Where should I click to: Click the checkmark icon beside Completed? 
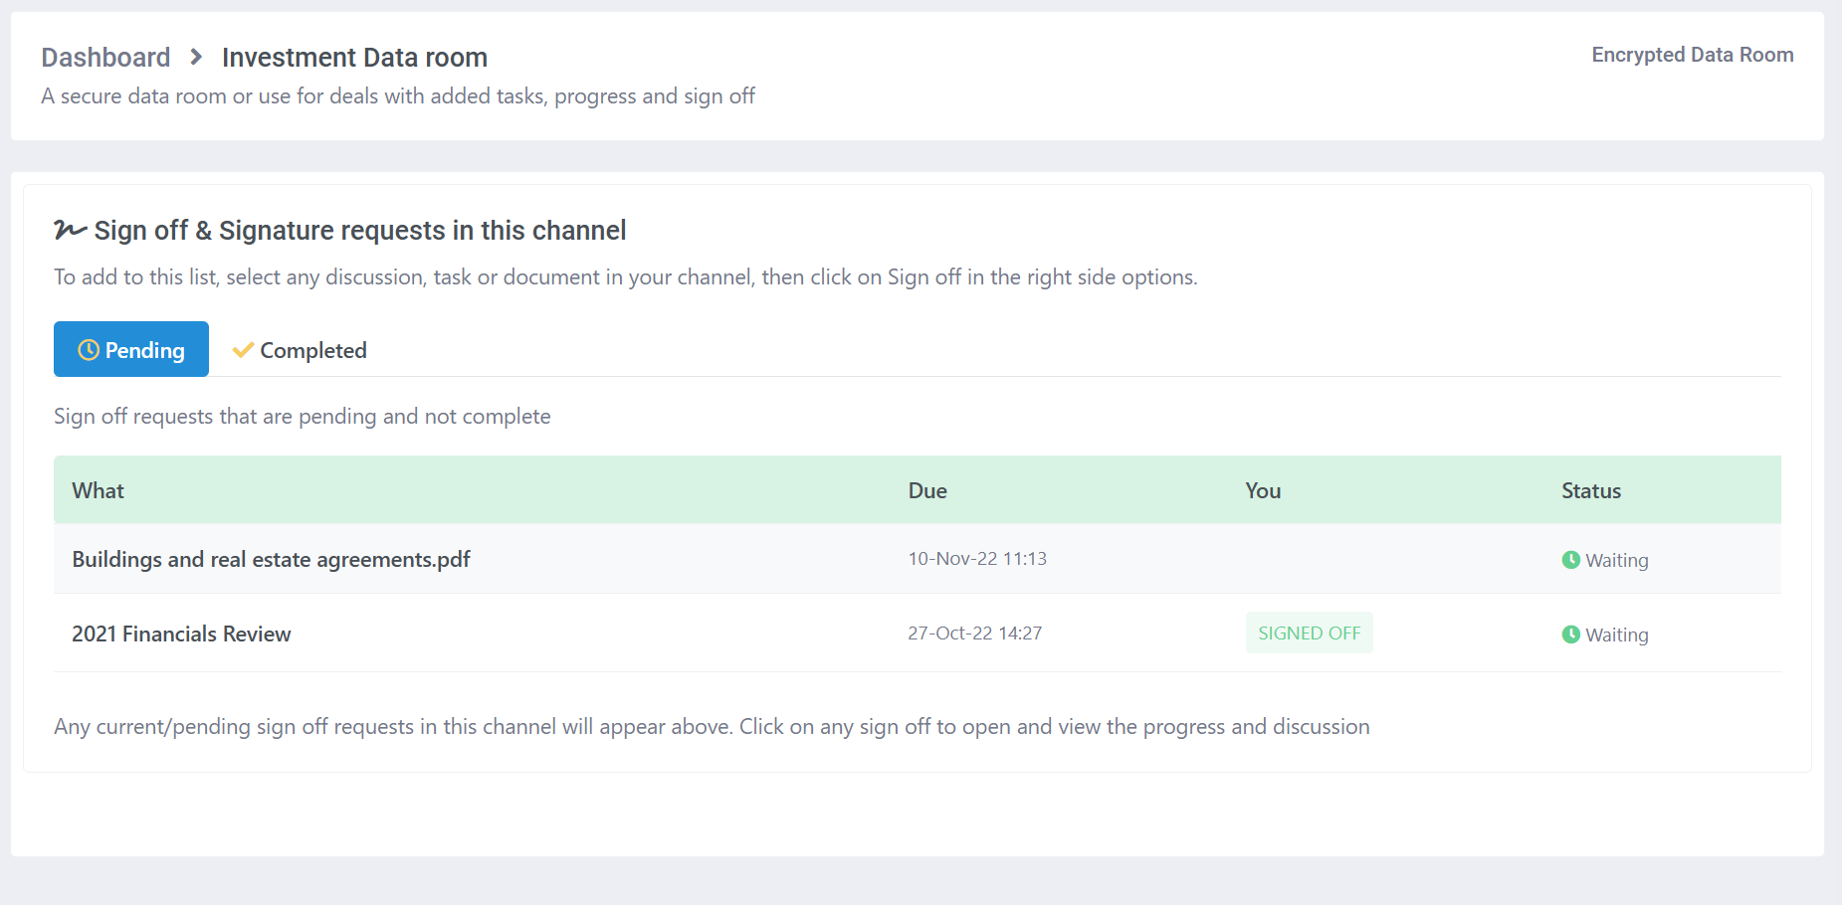(x=243, y=350)
